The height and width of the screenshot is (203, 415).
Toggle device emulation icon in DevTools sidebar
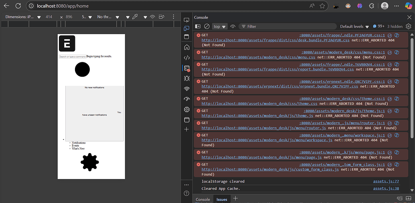click(x=186, y=28)
